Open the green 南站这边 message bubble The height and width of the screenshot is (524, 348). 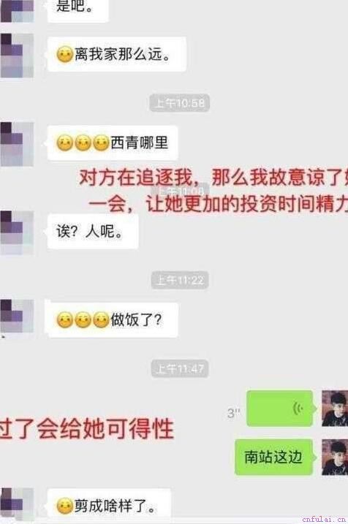(274, 457)
